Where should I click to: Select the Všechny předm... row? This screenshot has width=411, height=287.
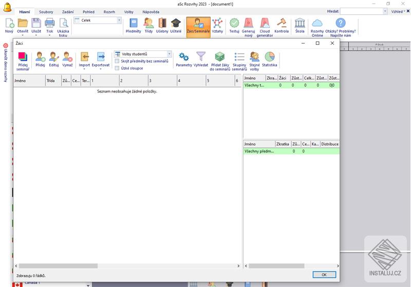click(x=291, y=151)
